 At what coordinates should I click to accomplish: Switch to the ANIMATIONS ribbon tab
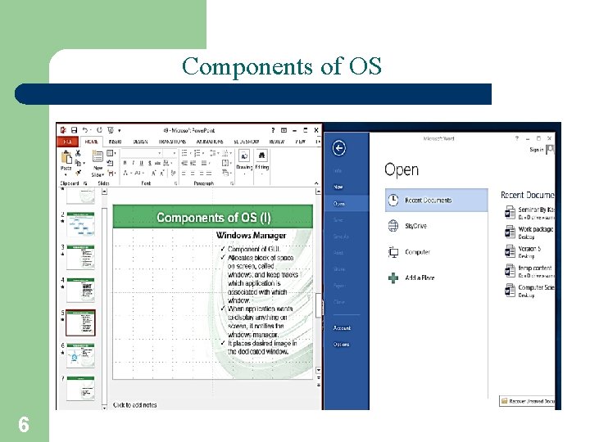click(x=210, y=142)
